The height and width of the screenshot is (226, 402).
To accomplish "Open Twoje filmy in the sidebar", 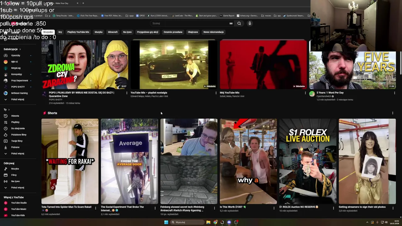I will coord(17,141).
